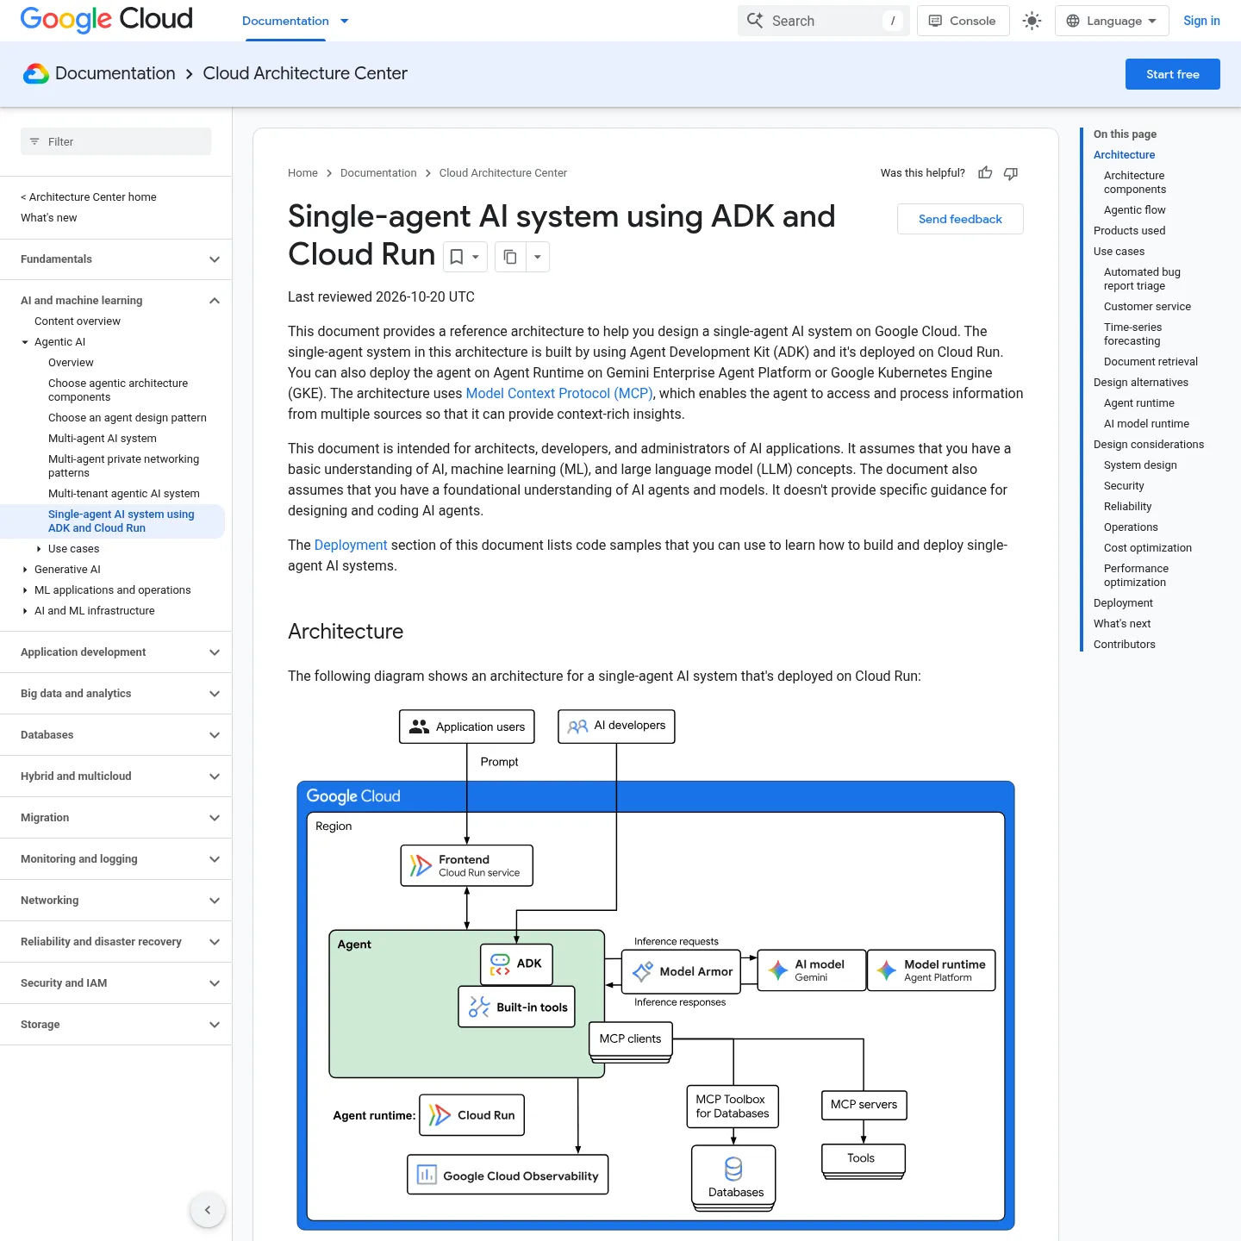Click the Search field
Viewport: 1241px width, 1241px height.
823,21
